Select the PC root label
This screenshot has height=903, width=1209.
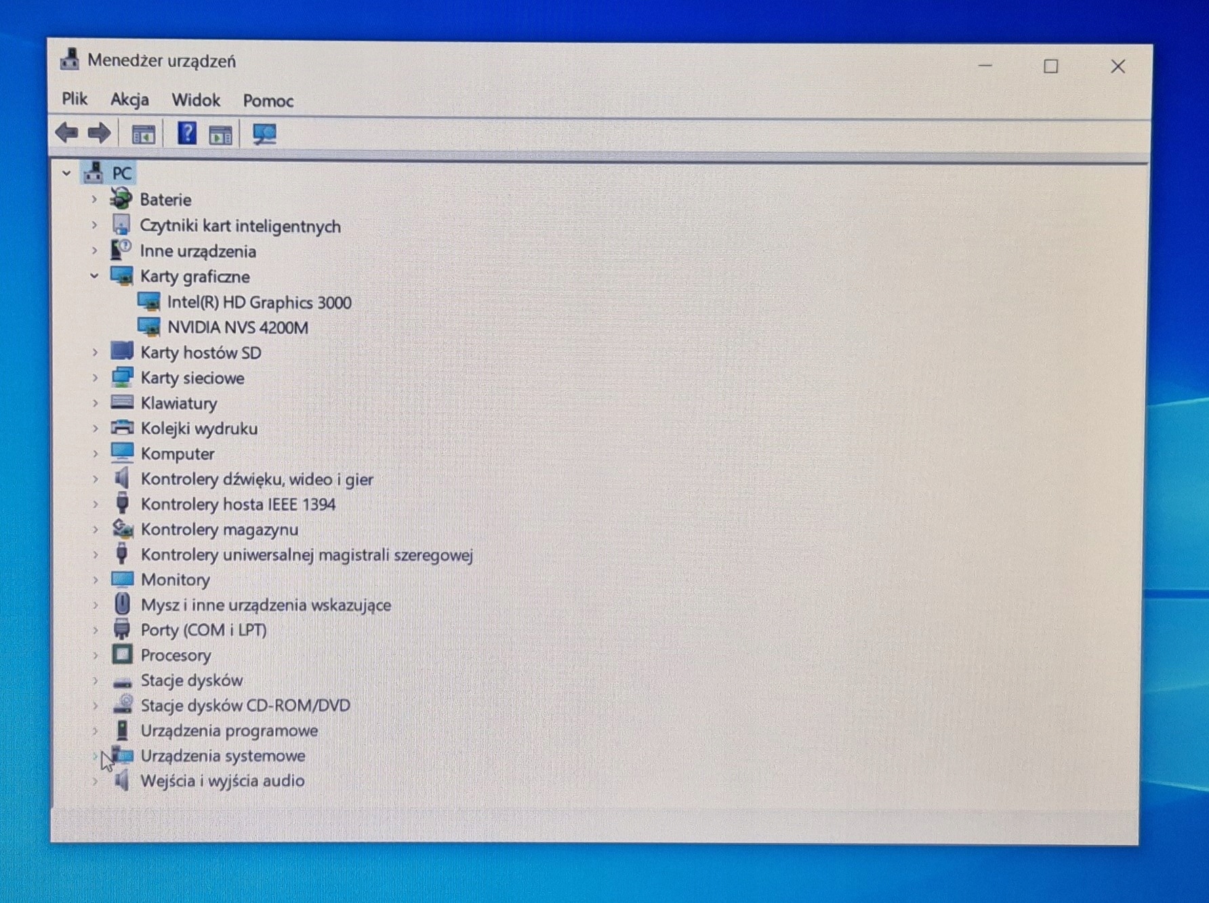click(122, 174)
